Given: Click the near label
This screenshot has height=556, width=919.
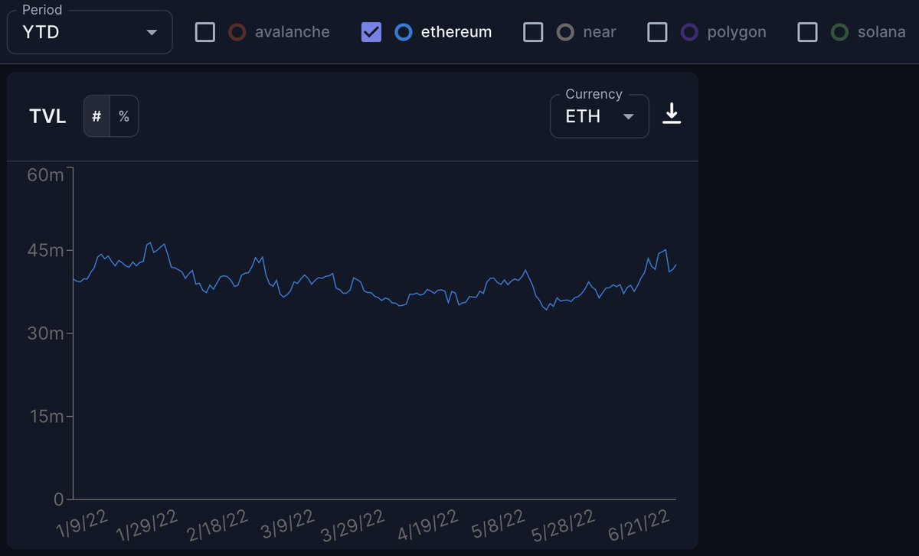Looking at the screenshot, I should click(599, 32).
